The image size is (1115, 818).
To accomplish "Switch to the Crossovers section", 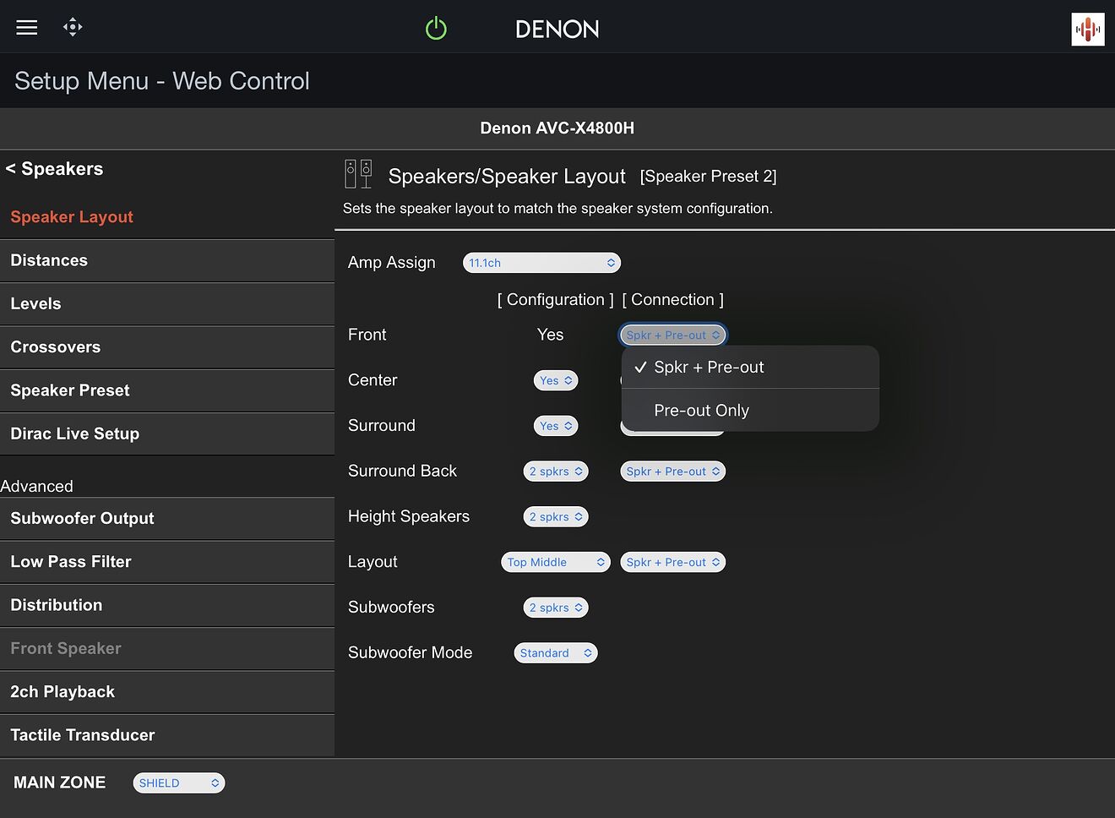I will [x=56, y=347].
